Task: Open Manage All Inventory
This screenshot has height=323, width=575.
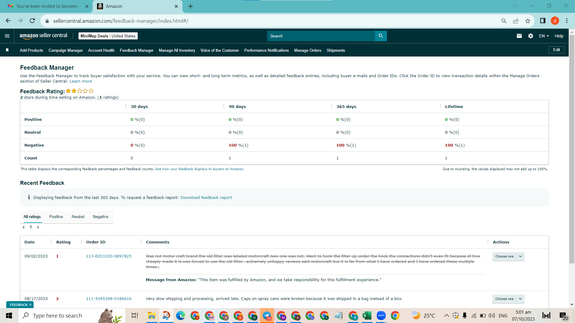Action: click(x=177, y=50)
